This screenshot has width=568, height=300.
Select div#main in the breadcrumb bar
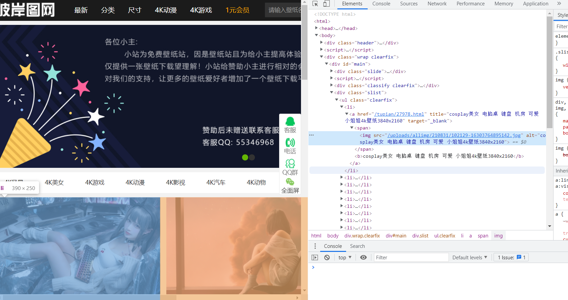point(396,236)
